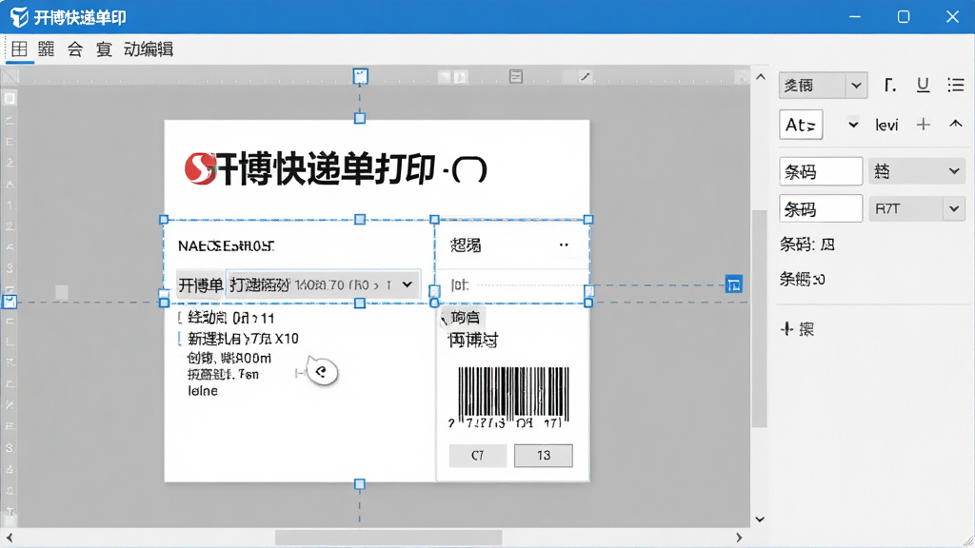Viewport: 975px width, 548px height.
Task: Click the top-center selection handle above label
Action: (x=359, y=118)
